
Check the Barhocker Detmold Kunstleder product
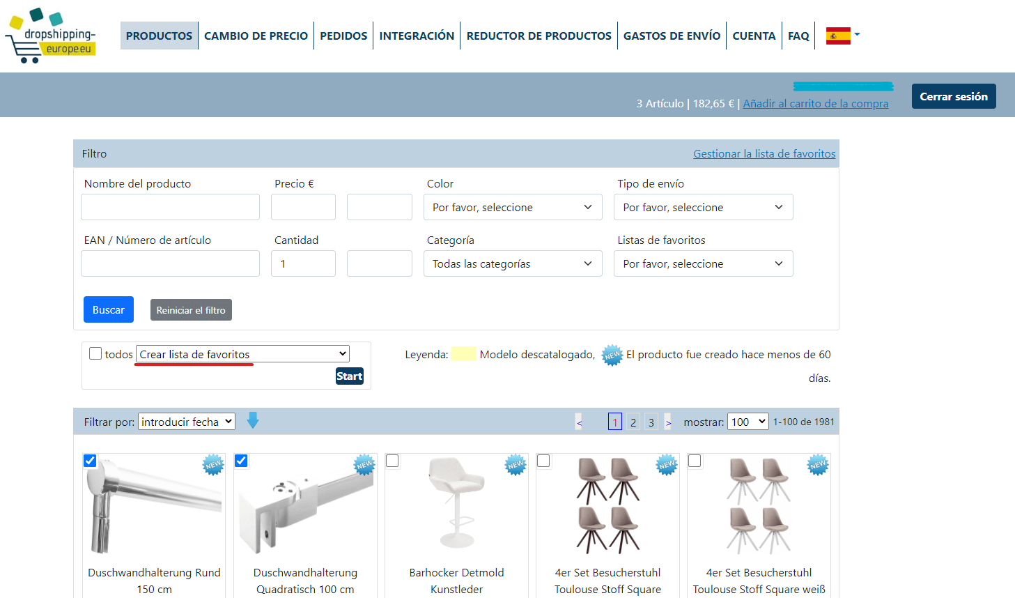click(x=392, y=461)
